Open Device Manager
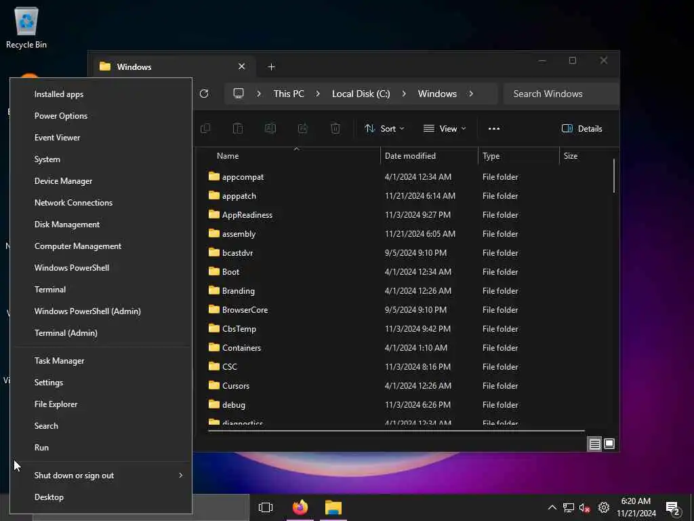 [x=101, y=180]
